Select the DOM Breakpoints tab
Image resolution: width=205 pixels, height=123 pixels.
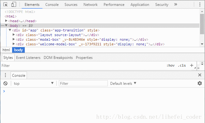coord(58,58)
